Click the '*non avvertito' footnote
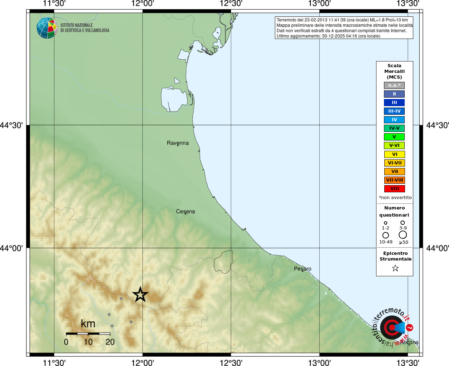Image resolution: width=449 pixels, height=366 pixels. pyautogui.click(x=395, y=198)
